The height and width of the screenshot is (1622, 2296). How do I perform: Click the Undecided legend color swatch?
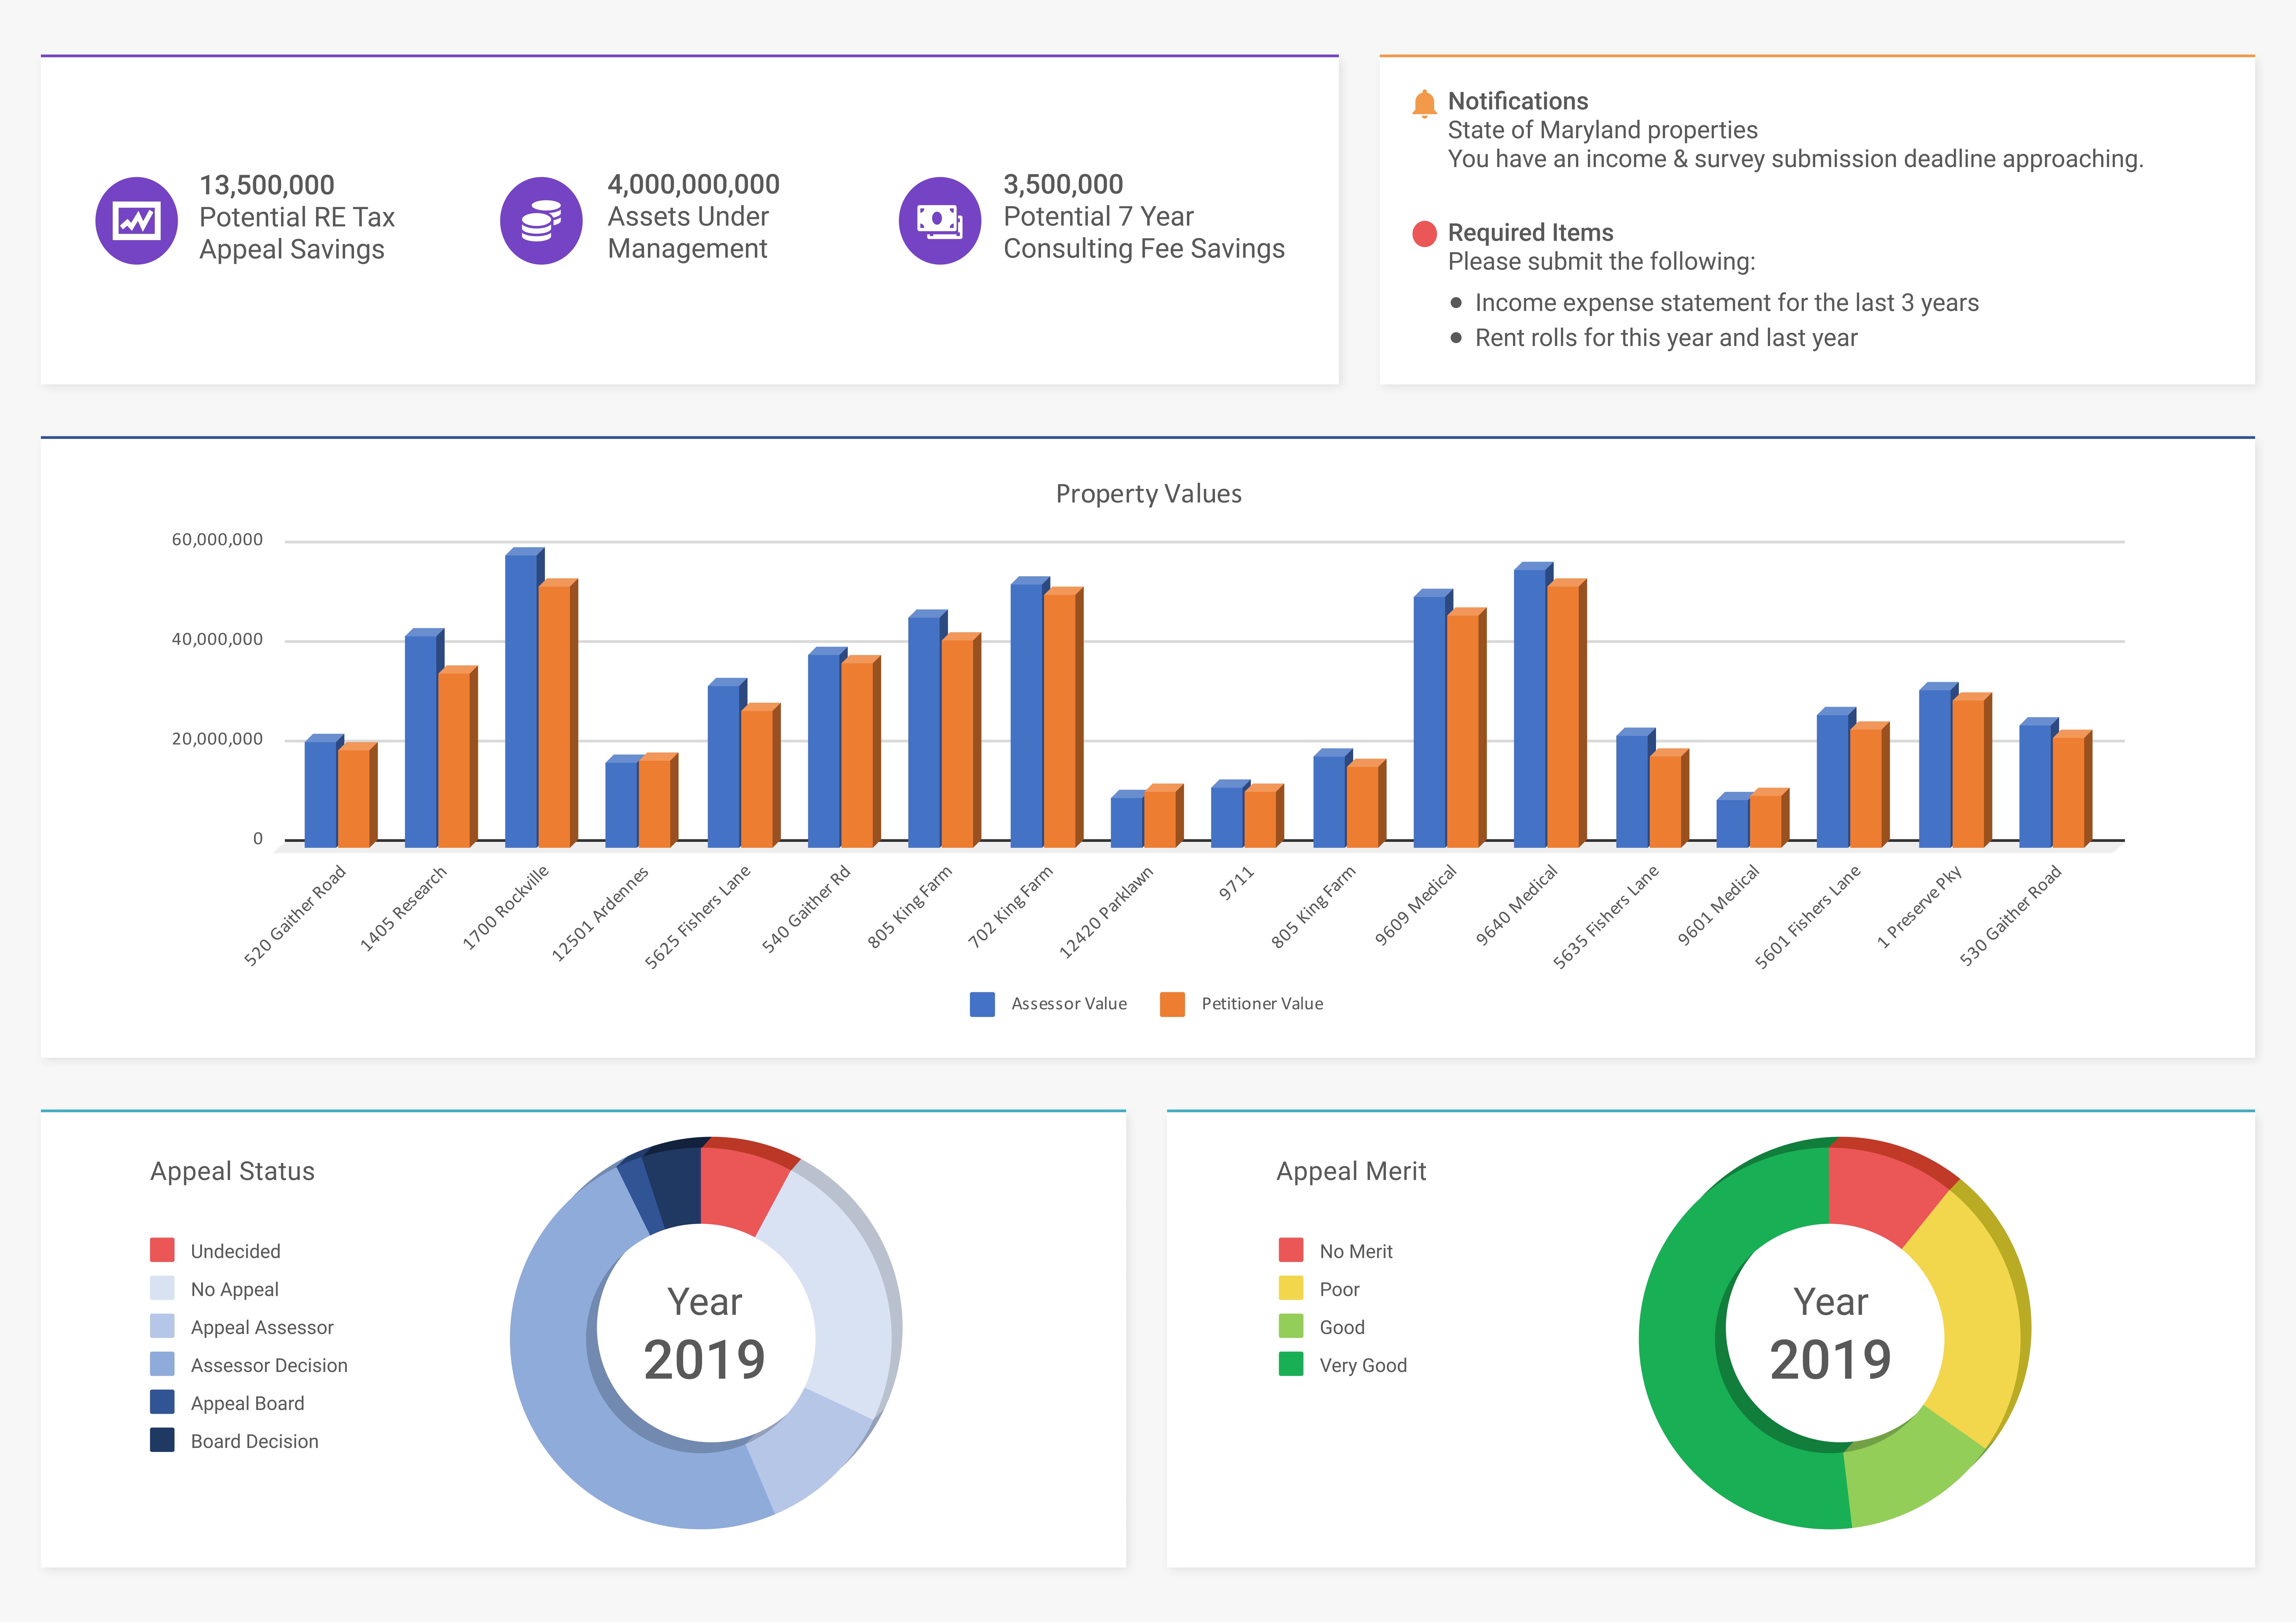[x=162, y=1250]
